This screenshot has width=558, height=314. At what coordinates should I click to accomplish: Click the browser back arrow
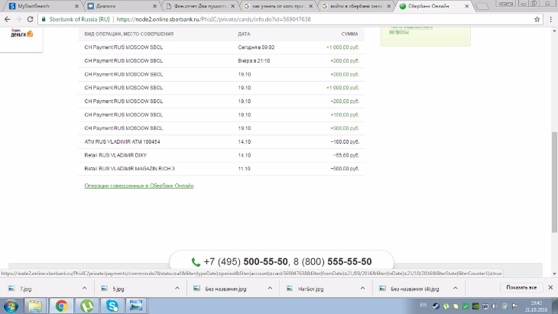(x=7, y=18)
